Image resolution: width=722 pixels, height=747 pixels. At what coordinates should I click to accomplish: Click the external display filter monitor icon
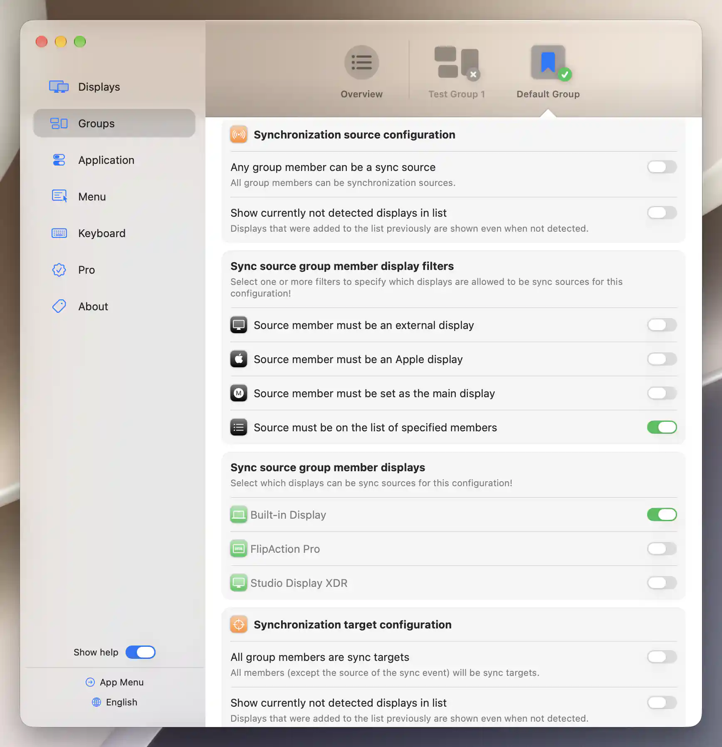pos(239,325)
